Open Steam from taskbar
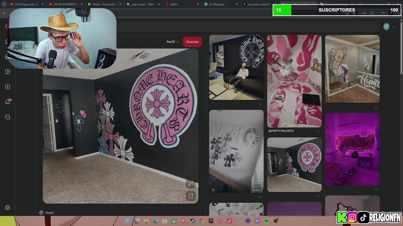Viewport: 403px width, 226px height. point(192,221)
